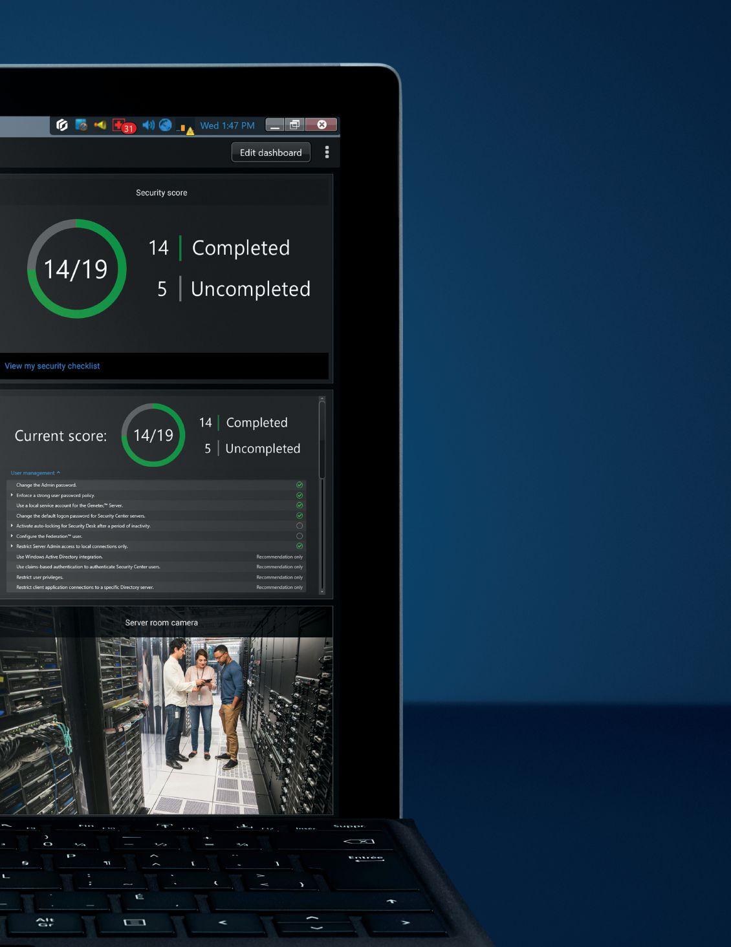The height and width of the screenshot is (947, 731).
Task: Expand Configure the Federation user row
Action: pos(12,536)
